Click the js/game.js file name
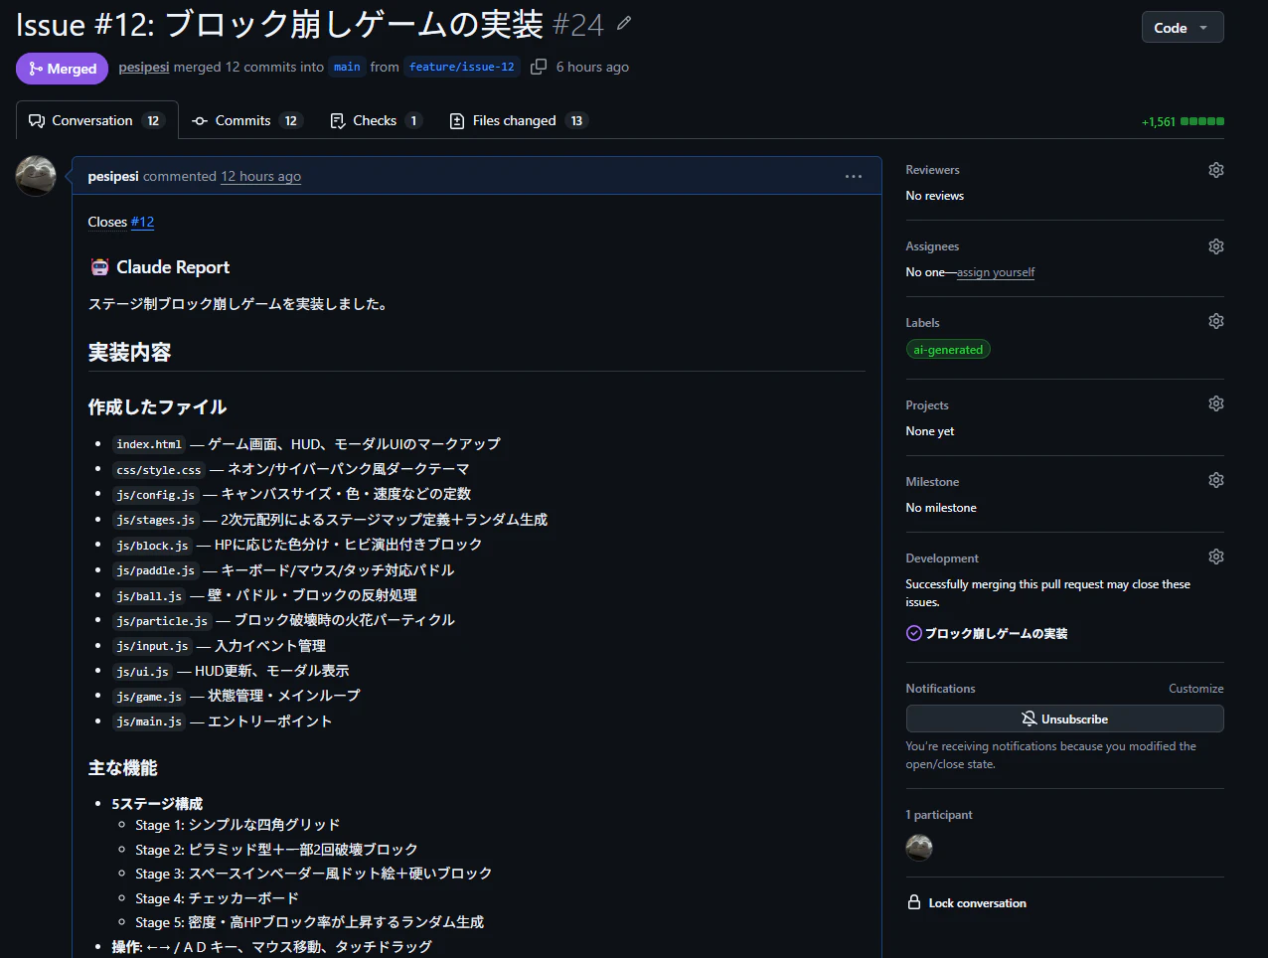This screenshot has height=958, width=1268. point(149,696)
